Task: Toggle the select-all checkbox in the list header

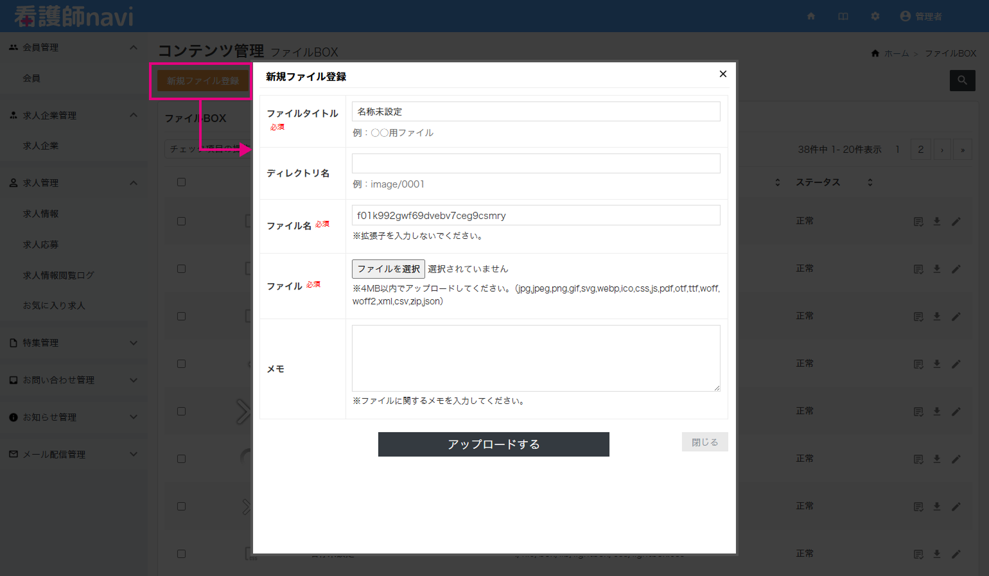Action: point(181,182)
